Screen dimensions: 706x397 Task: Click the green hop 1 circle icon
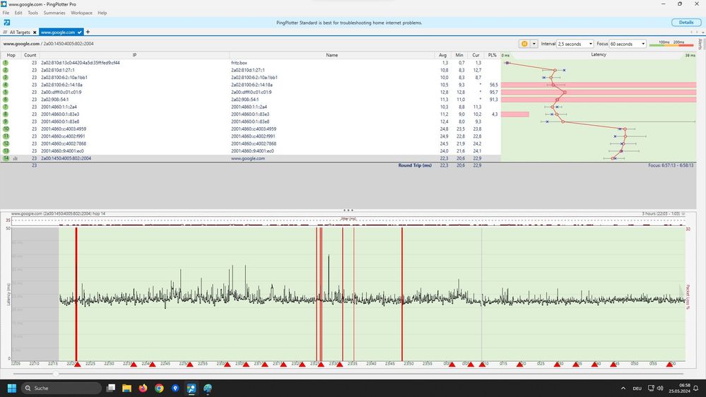click(x=6, y=63)
